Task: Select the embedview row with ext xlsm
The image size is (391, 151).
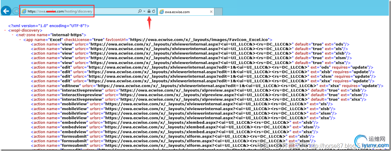Action: tap(175, 127)
